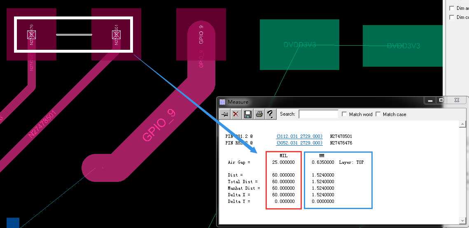Click the pin marker on N27478501 pad
Viewport: 469px width, 228px height.
coord(117,35)
